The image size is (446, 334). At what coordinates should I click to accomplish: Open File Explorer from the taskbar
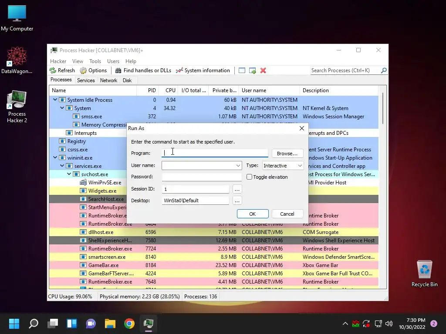tap(110, 324)
